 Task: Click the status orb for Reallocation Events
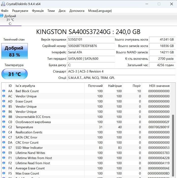[4, 132]
